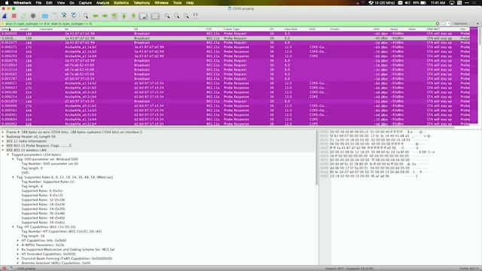
Task: Click the Zoom out magnifier icon
Action: (x=176, y=16)
